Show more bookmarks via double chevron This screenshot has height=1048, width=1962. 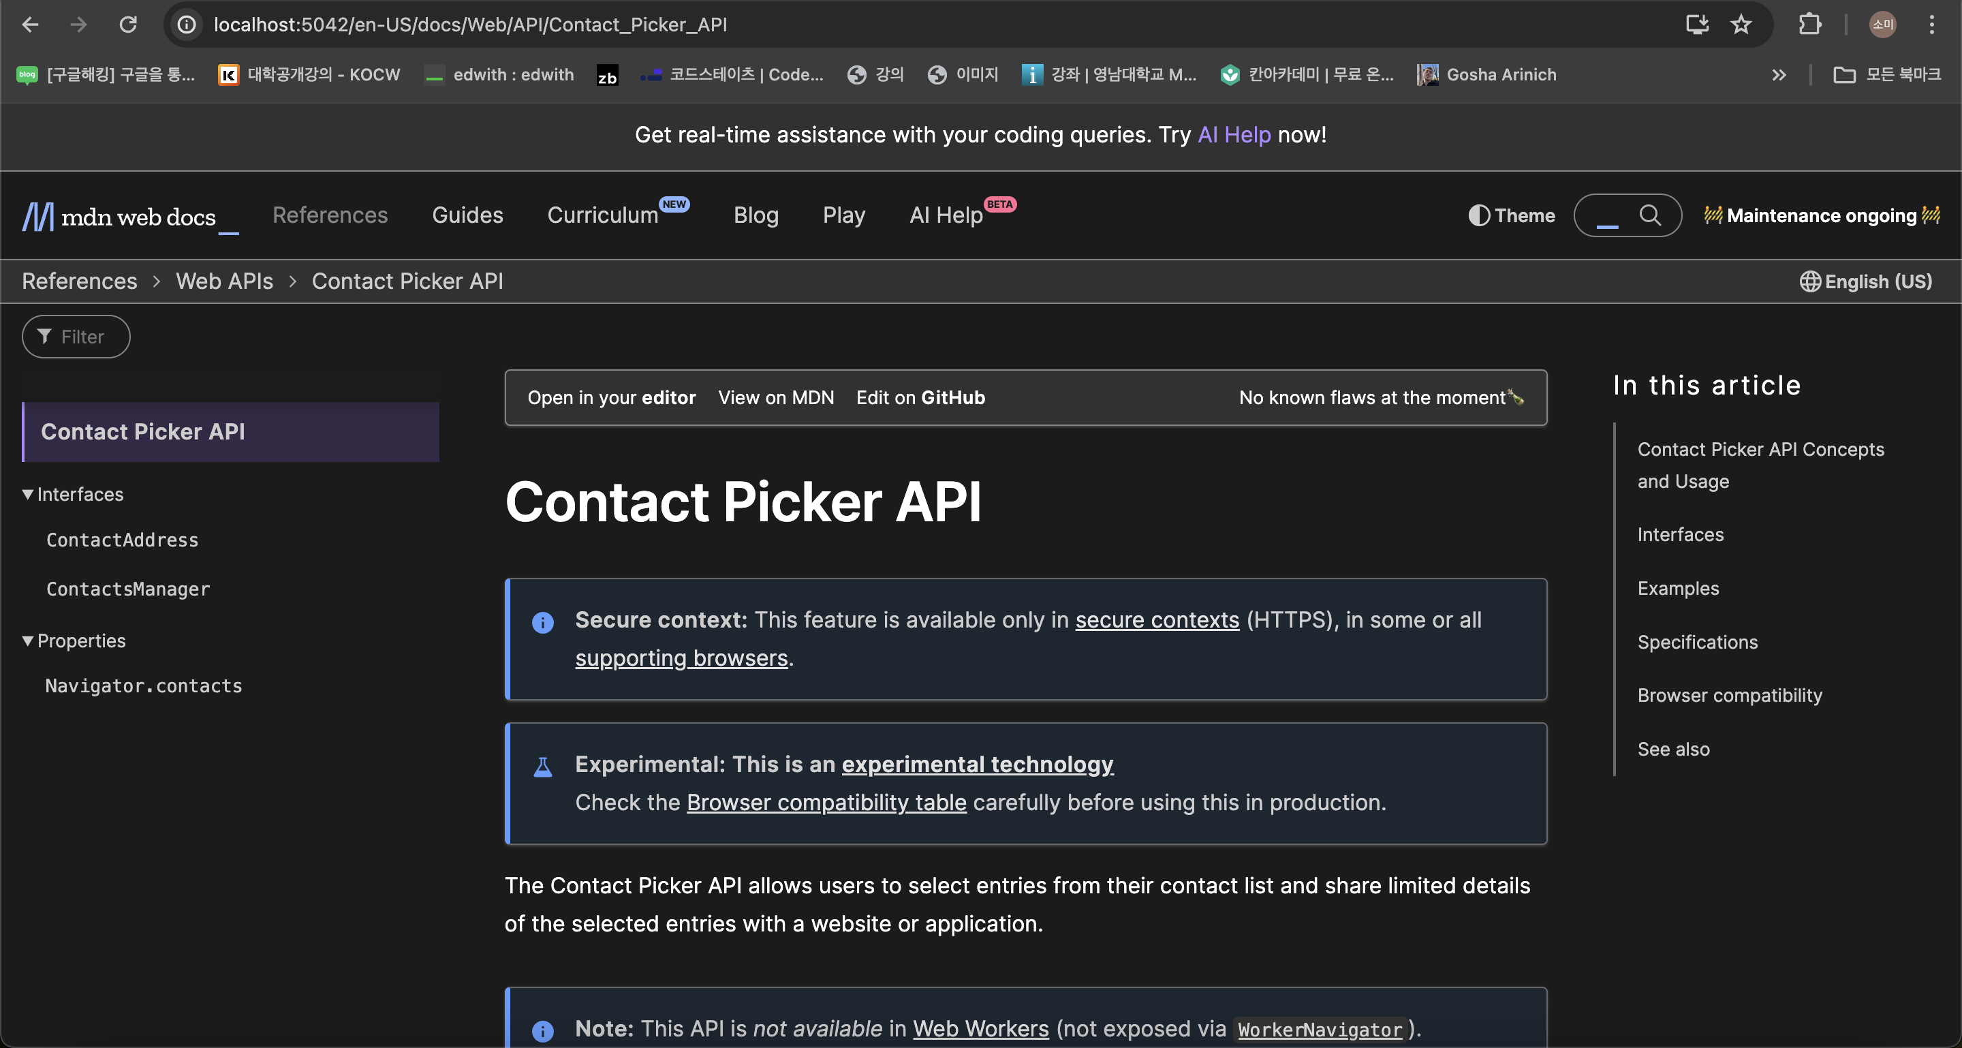1779,75
